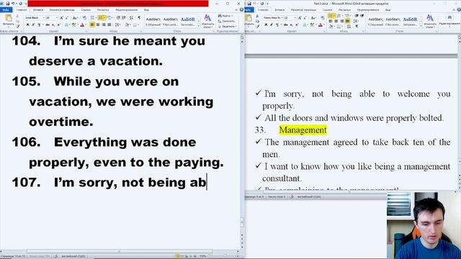The width and height of the screenshot is (461, 259).
Task: Click Change Styles in right Word window
Action: tap(430, 21)
